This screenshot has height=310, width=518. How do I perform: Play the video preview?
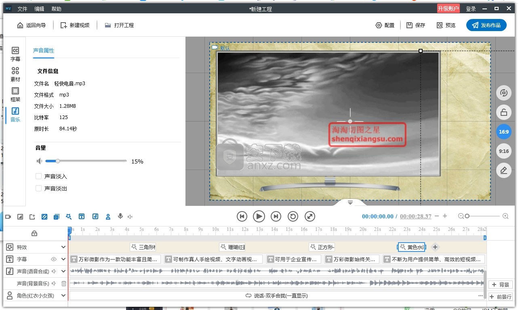(259, 217)
